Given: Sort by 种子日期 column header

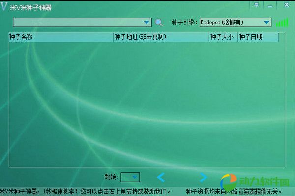Looking at the screenshot, I should (x=258, y=37).
